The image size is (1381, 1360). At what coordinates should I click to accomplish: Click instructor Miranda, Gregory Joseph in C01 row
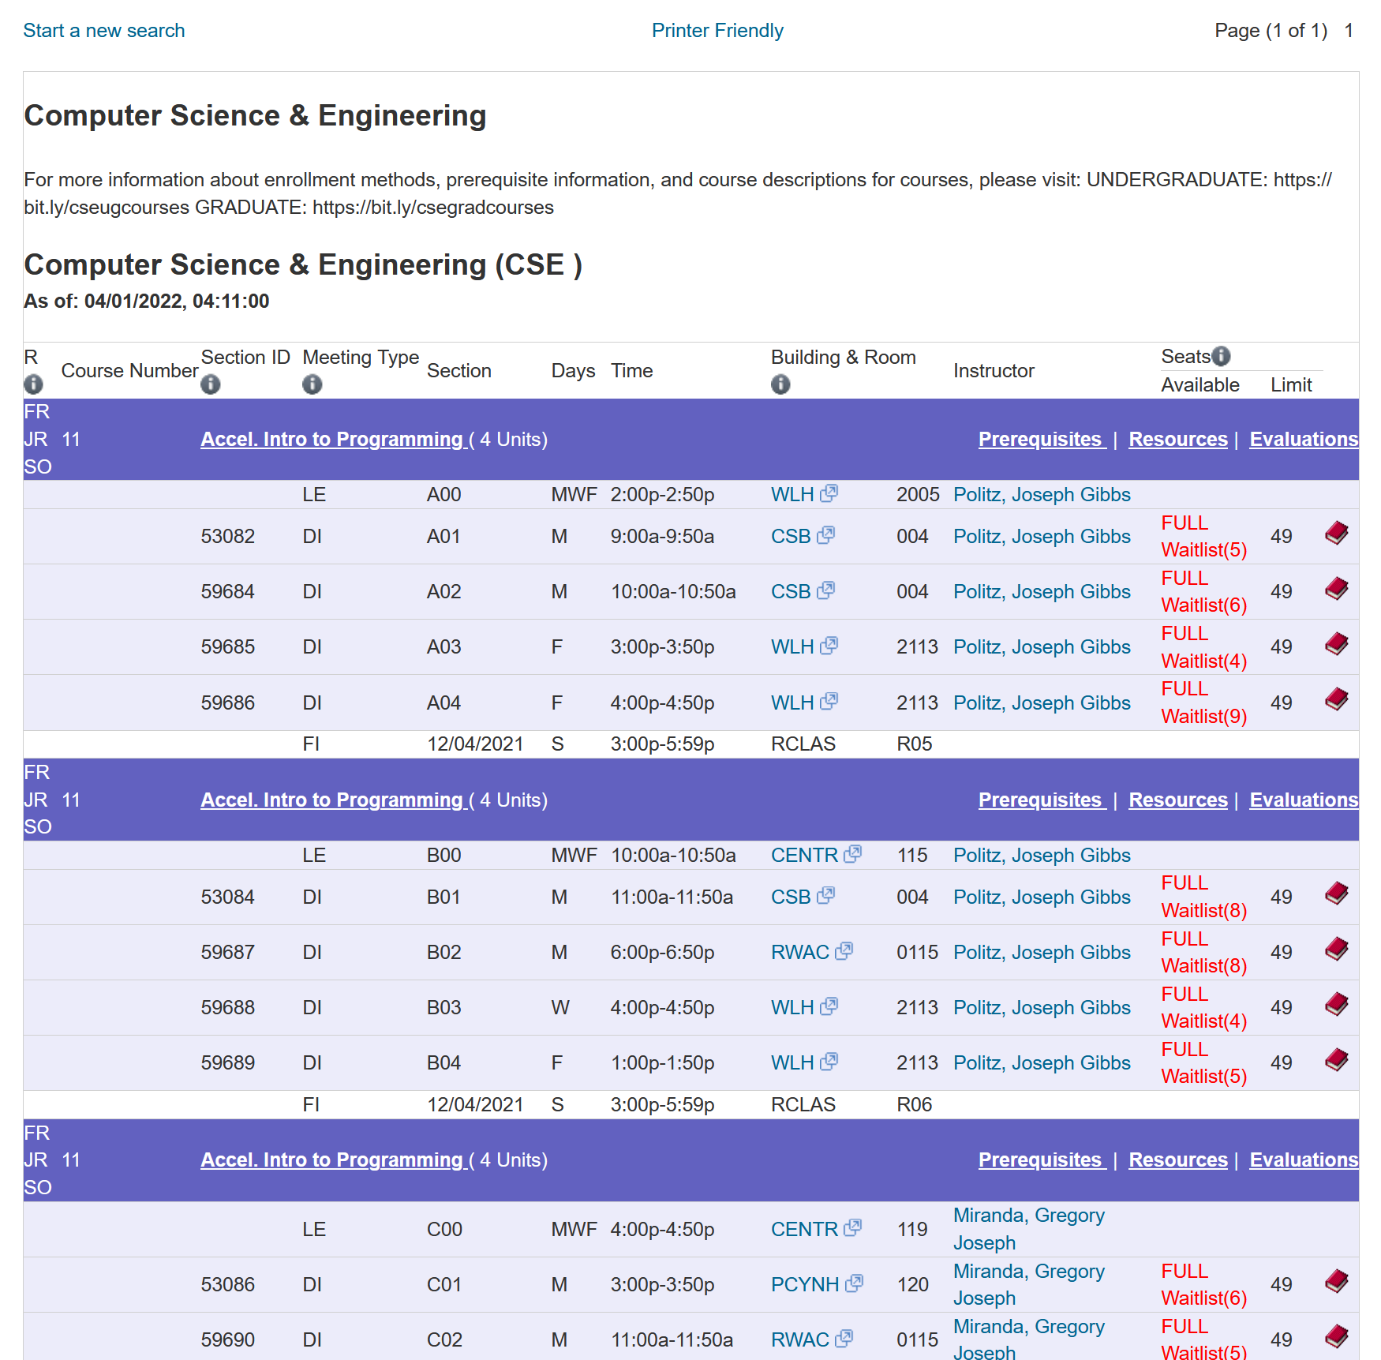[1029, 1285]
